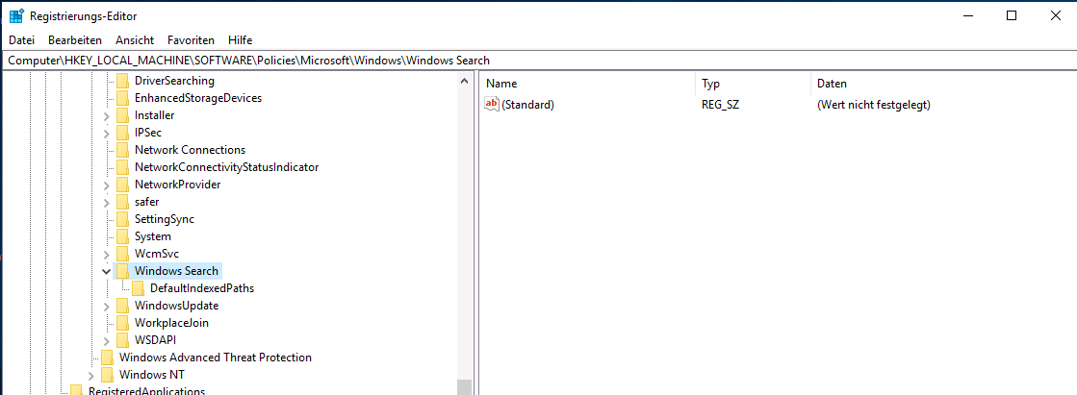Expand the safer key
1077x395 pixels.
click(x=107, y=202)
